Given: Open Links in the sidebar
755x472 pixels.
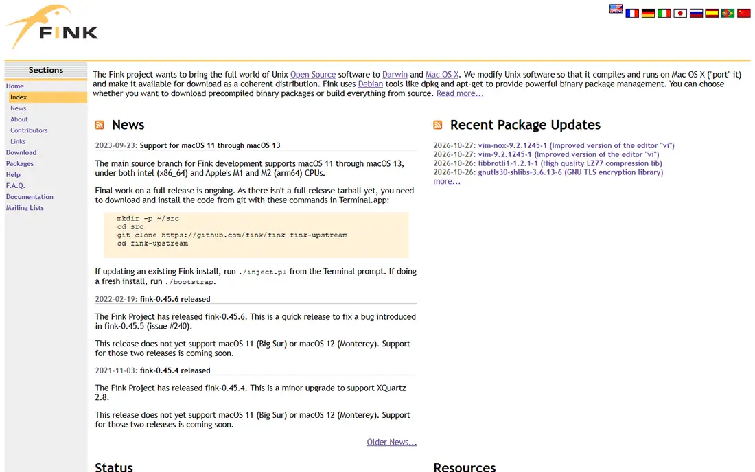Looking at the screenshot, I should pos(18,141).
